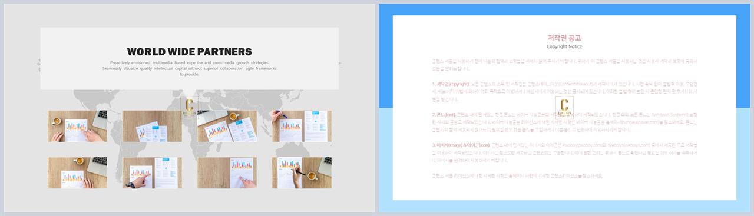Open bottom-row photo of finger pointing at chart
This screenshot has width=754, height=216.
(x=152, y=172)
